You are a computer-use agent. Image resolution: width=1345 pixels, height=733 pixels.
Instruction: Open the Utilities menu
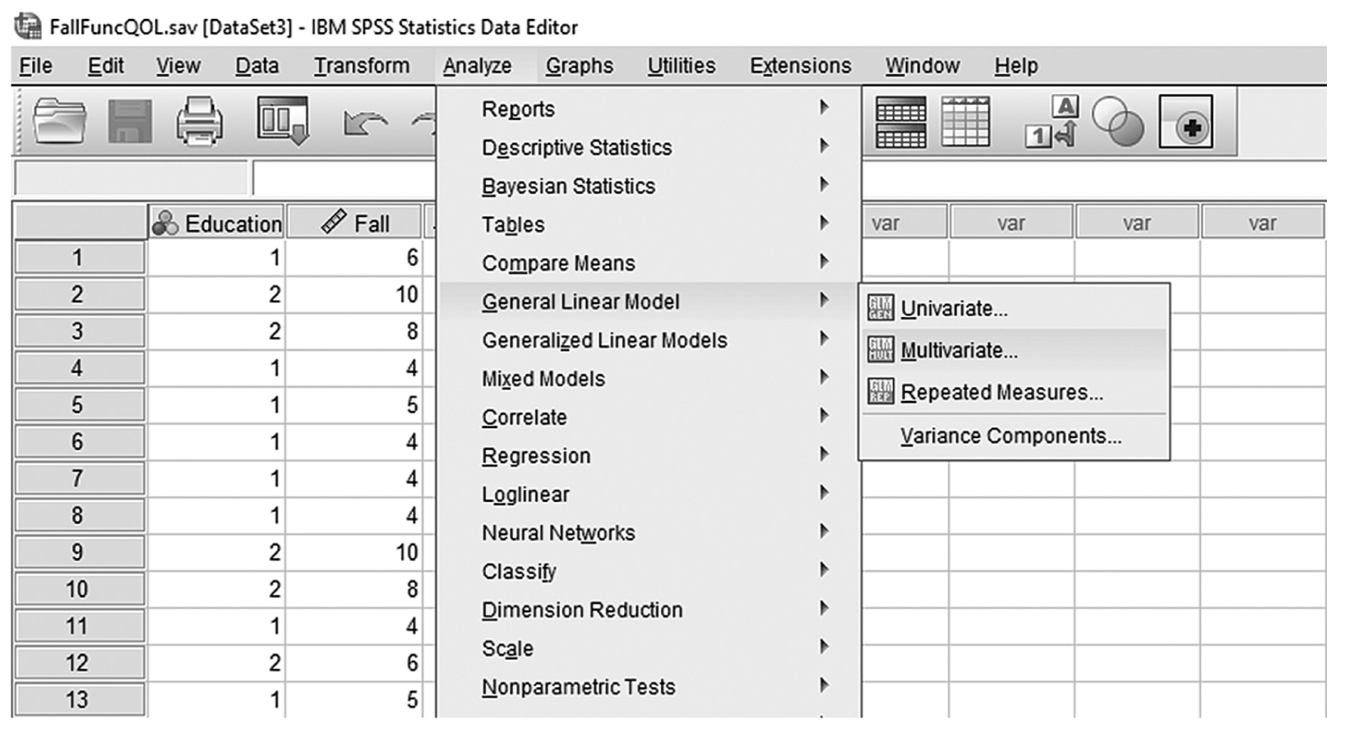[x=682, y=66]
